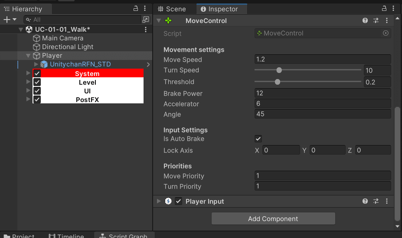This screenshot has width=402, height=238.
Task: Collapse the UC-01-01_Walk scene foldout
Action: click(21, 30)
